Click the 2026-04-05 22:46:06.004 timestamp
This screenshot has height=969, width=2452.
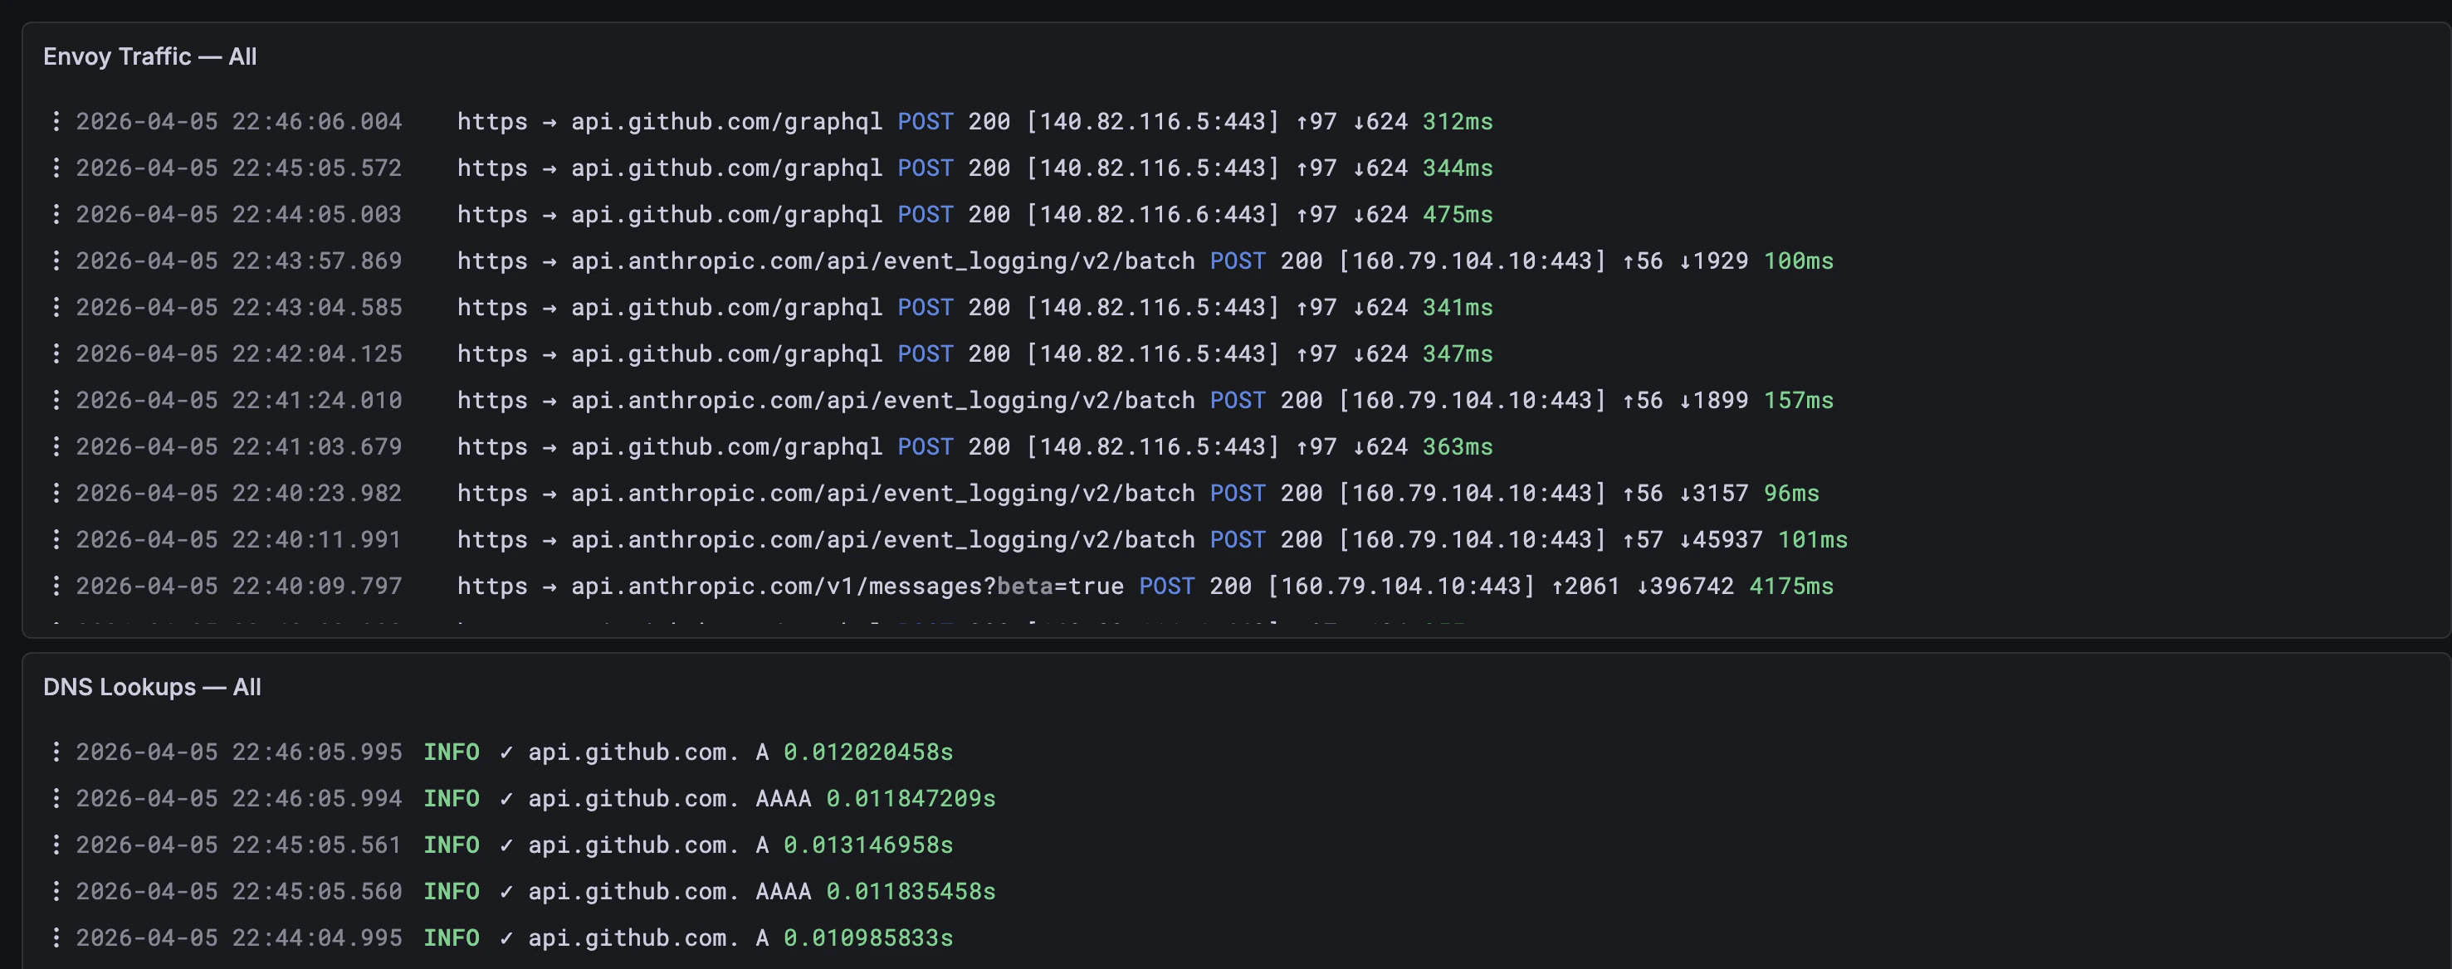tap(239, 122)
